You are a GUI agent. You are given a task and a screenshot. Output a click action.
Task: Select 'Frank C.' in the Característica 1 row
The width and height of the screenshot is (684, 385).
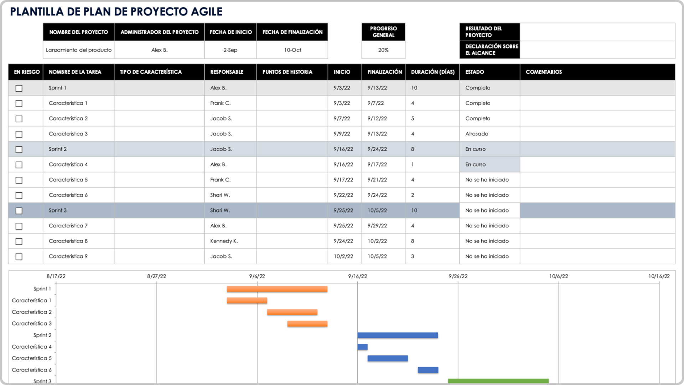pyautogui.click(x=230, y=103)
